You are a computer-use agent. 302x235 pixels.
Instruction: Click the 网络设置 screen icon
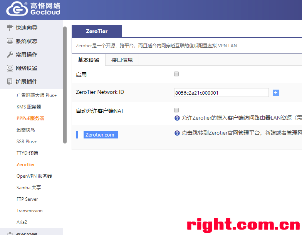(10, 68)
